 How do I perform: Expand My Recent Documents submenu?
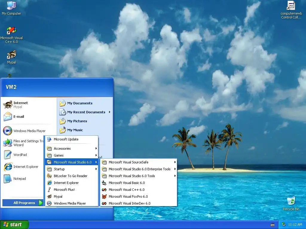(85, 112)
